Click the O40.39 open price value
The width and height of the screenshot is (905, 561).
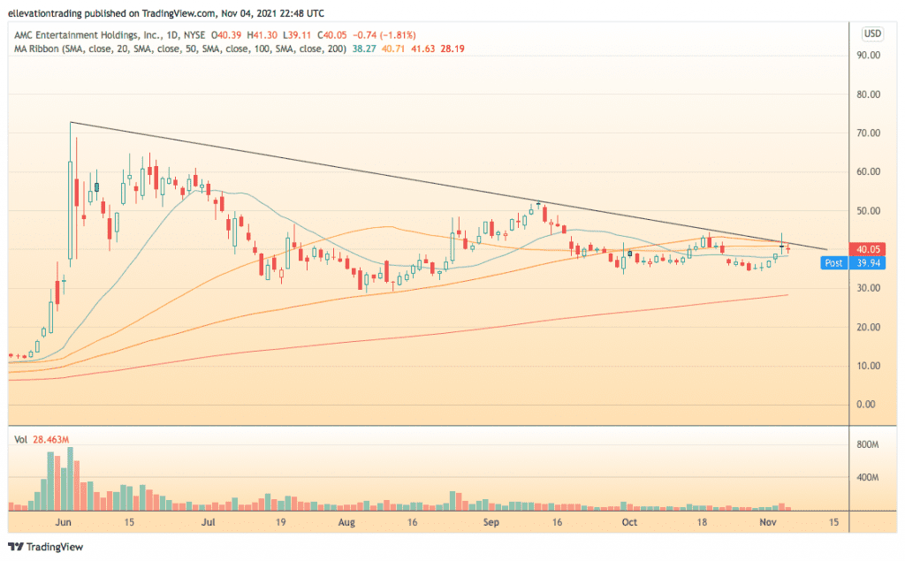[x=226, y=35]
